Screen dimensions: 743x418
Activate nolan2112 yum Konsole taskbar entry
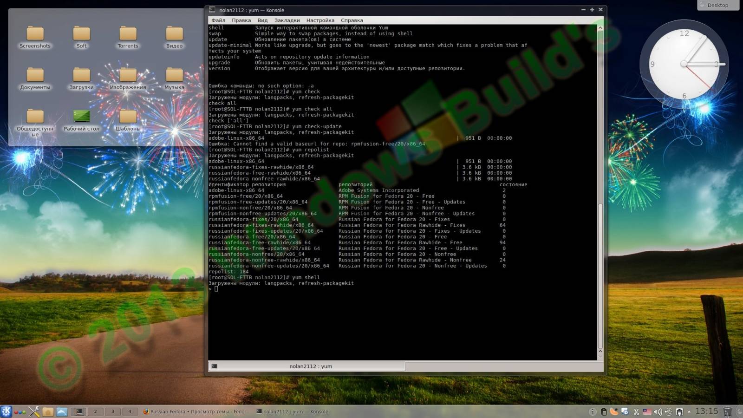click(x=292, y=411)
